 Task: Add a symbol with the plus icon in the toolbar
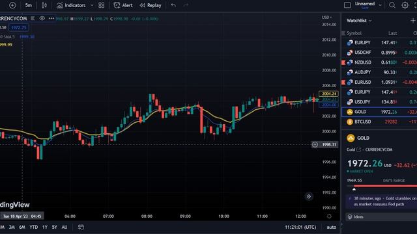12,5
